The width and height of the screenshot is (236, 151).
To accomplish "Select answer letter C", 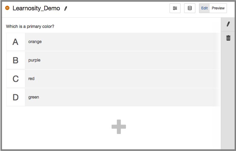I will (x=15, y=79).
